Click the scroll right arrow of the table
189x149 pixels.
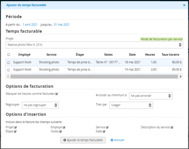click(x=181, y=76)
